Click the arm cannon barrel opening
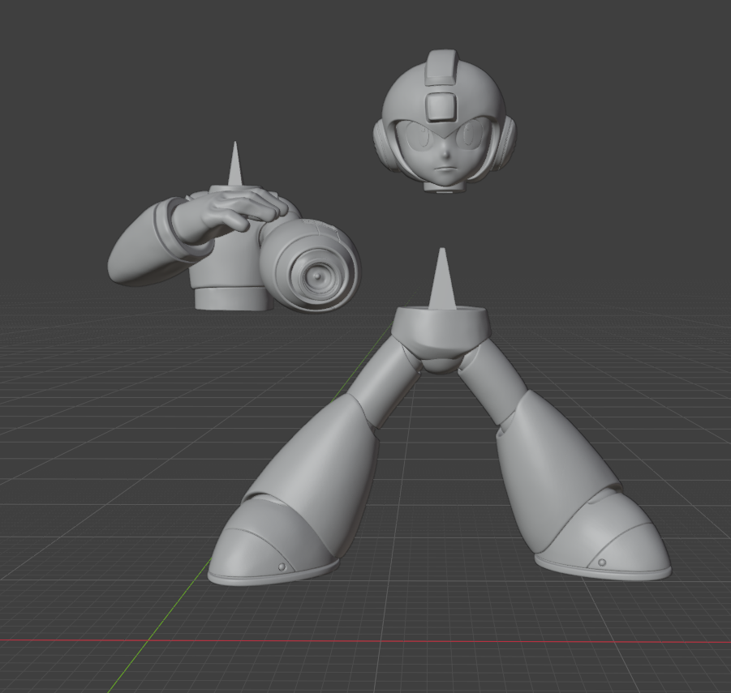The width and height of the screenshot is (731, 693). 317,276
